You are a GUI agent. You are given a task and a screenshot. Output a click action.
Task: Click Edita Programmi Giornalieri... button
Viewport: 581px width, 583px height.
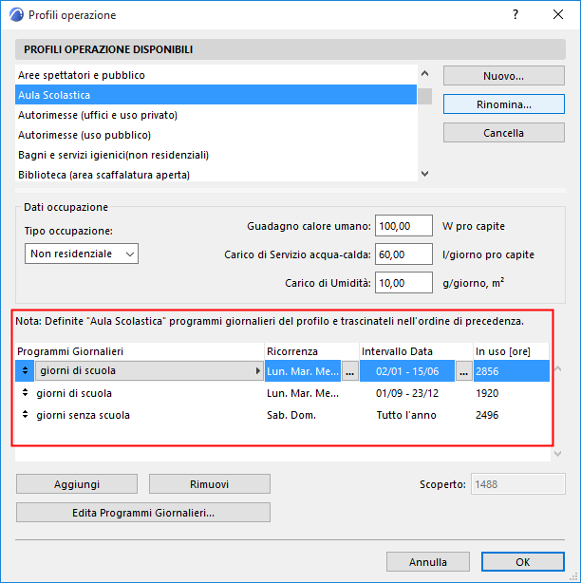coord(143,513)
